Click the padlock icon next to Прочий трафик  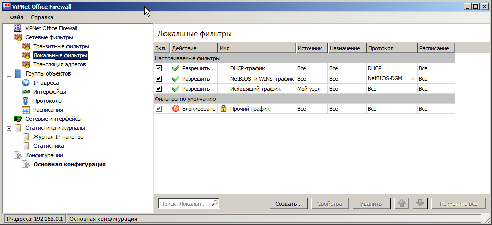223,109
